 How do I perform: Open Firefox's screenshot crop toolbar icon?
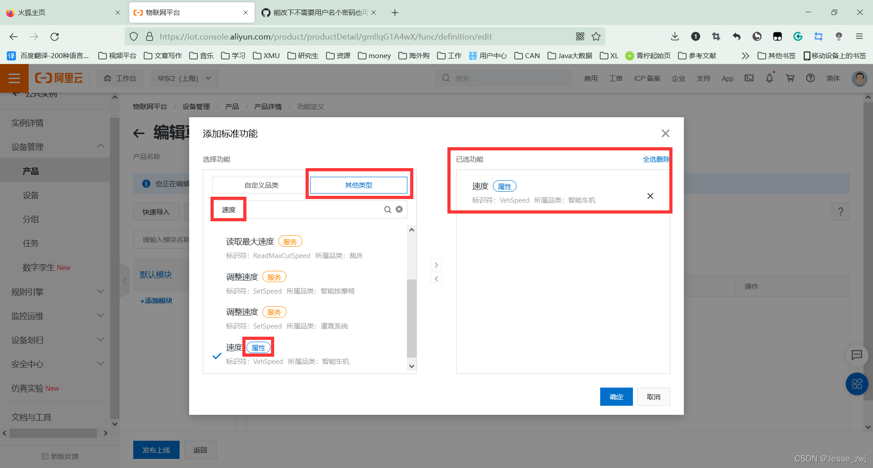pyautogui.click(x=716, y=36)
